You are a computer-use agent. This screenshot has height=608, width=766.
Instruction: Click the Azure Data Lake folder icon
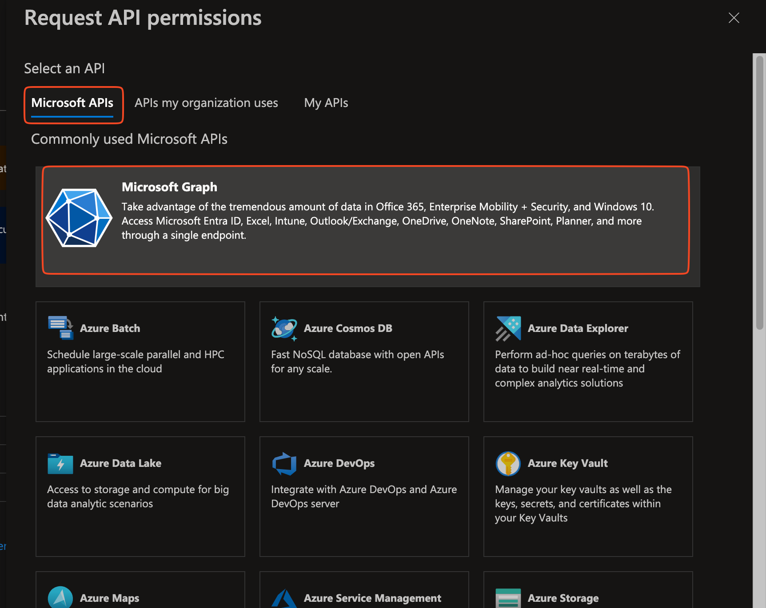coord(60,464)
